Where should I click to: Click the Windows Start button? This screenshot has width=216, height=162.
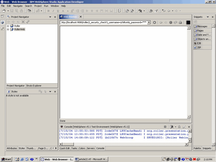(x=6, y=159)
